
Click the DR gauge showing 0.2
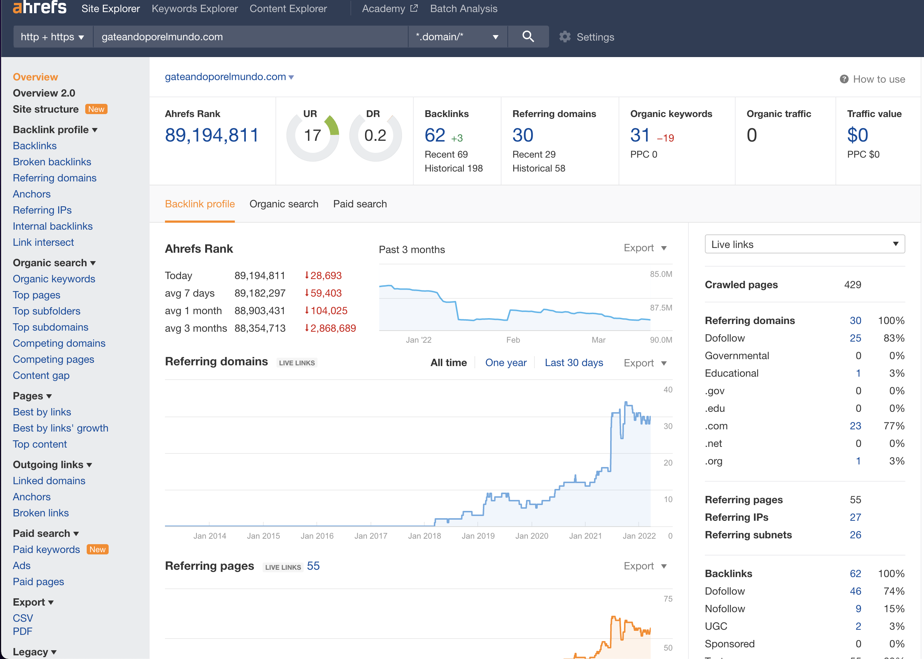click(375, 136)
